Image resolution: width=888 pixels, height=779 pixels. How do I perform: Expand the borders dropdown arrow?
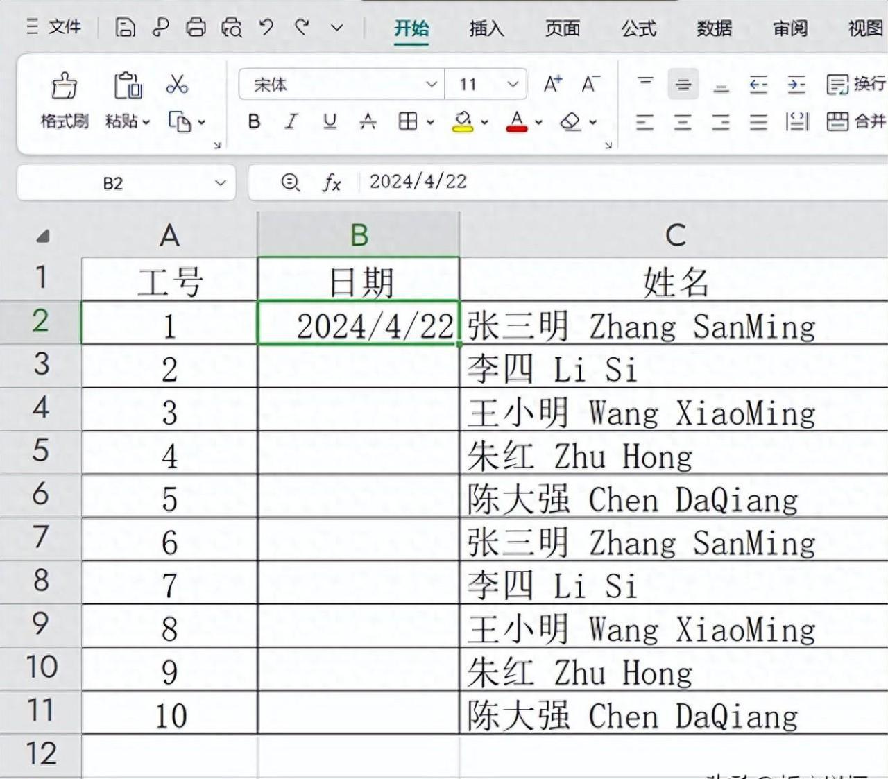click(430, 122)
